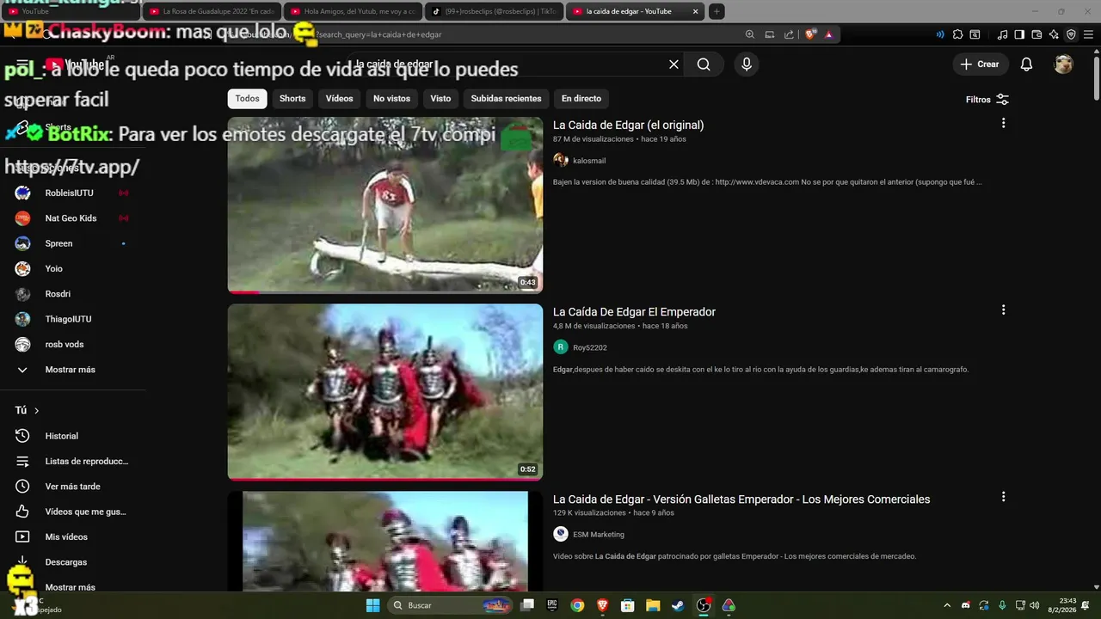Open a new browser tab with plus

(x=717, y=11)
